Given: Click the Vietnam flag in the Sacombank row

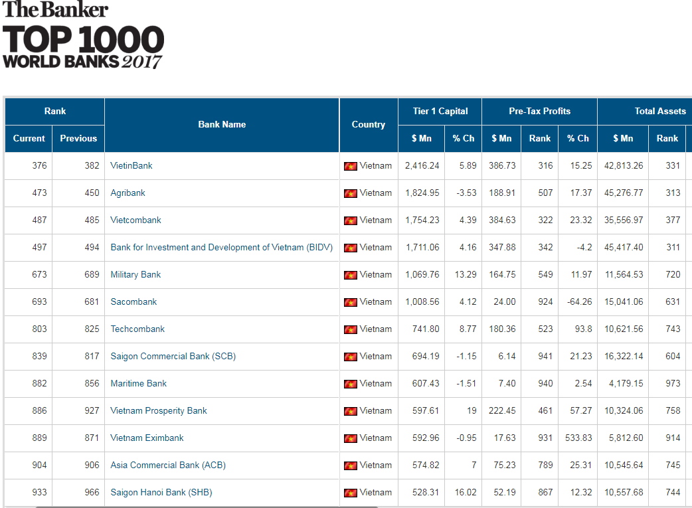Looking at the screenshot, I should [x=351, y=301].
